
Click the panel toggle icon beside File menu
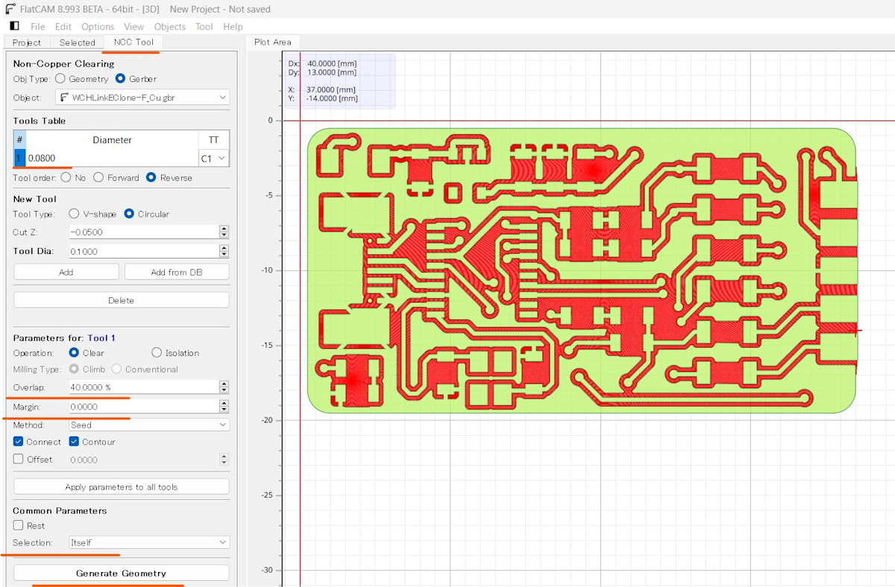click(x=14, y=26)
